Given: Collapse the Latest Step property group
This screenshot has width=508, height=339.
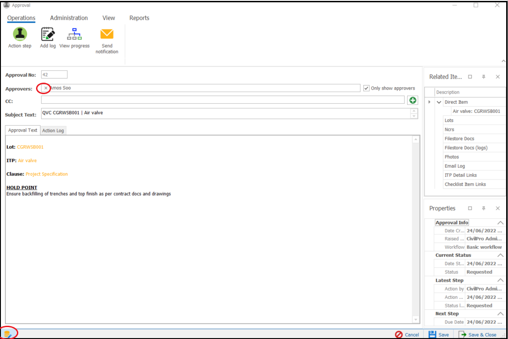Looking at the screenshot, I should tap(500, 281).
